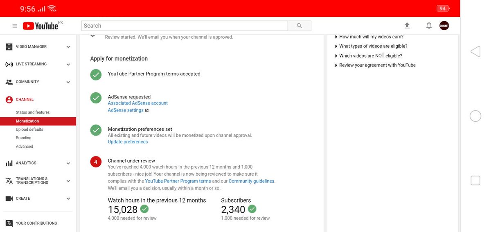This screenshot has width=491, height=232.
Task: Expand 'What types of videos are eligible?'
Action: click(x=371, y=46)
